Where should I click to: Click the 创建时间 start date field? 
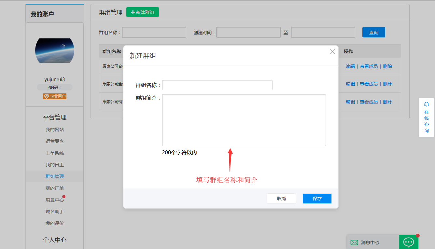click(248, 33)
